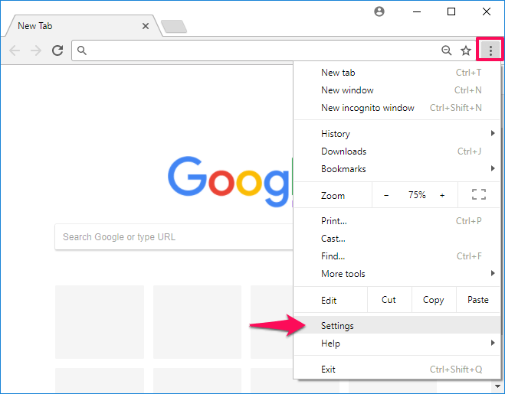Close the Chrome window
This screenshot has height=394, width=505.
pyautogui.click(x=487, y=12)
